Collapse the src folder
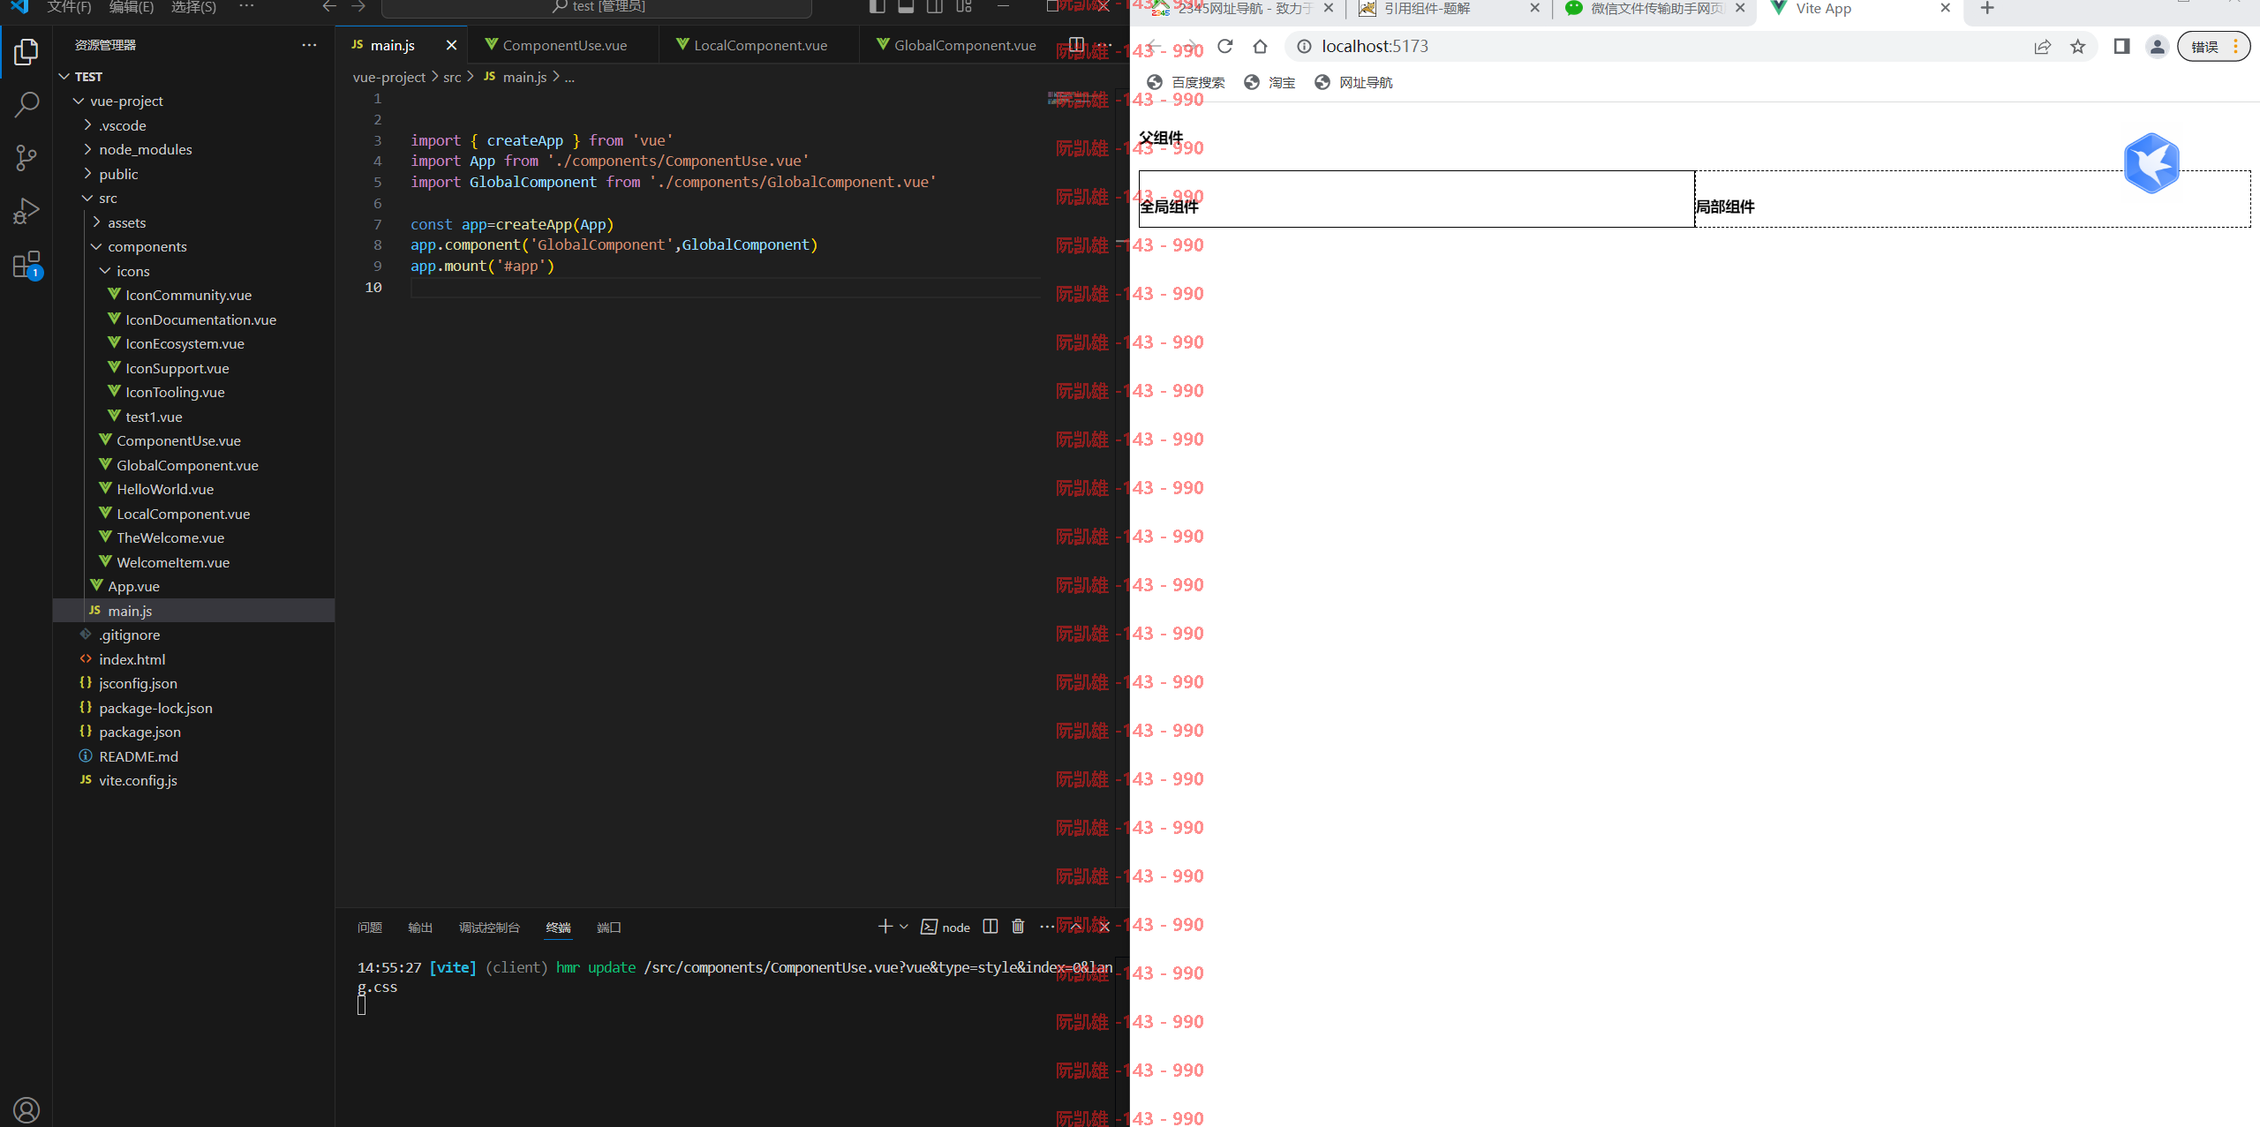Image resolution: width=2260 pixels, height=1127 pixels. pyautogui.click(x=193, y=198)
